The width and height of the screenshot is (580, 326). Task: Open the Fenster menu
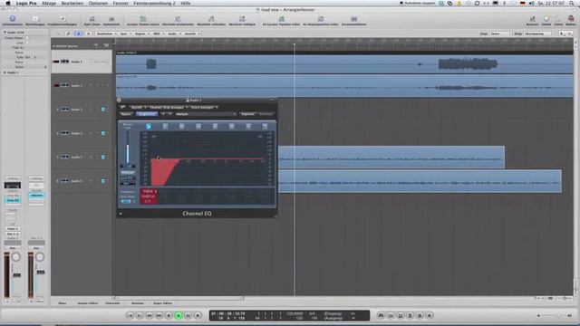[x=121, y=3]
